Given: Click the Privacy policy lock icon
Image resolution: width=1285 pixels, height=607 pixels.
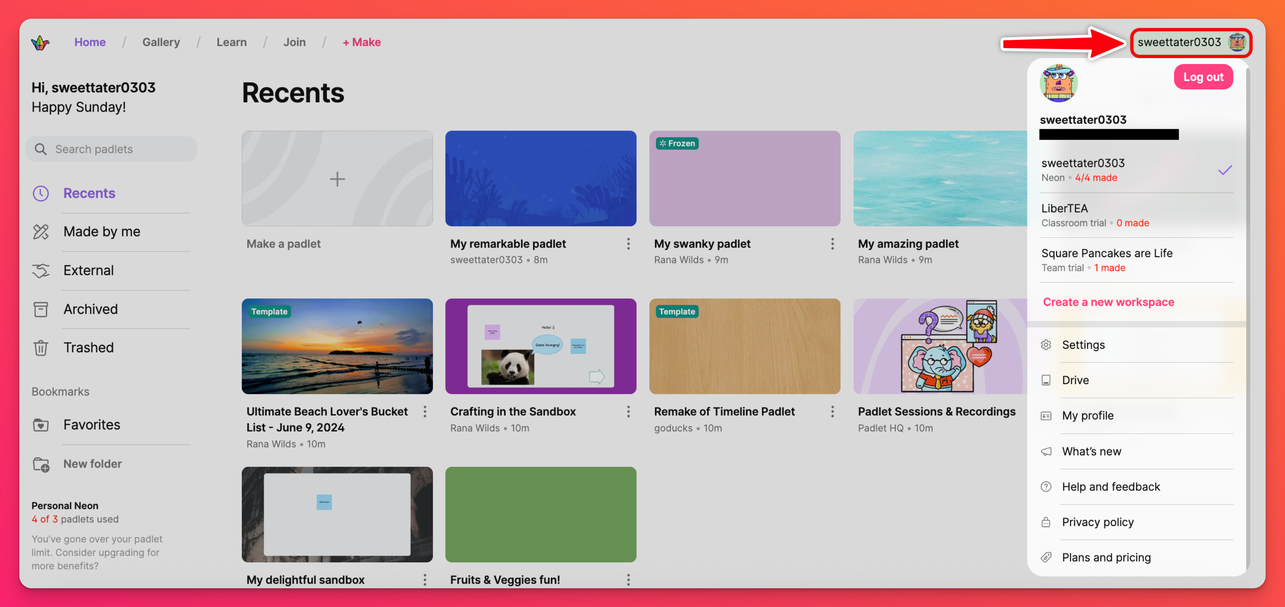Looking at the screenshot, I should point(1046,522).
